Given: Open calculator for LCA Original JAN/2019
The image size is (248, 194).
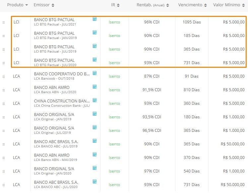Looking at the screenshot, I should click(94, 114).
